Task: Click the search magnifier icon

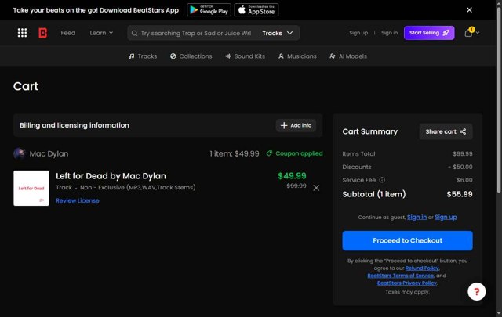Action: click(x=134, y=33)
